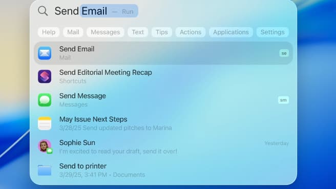Click the 'se' quick key badge
The width and height of the screenshot is (336, 189).
tap(284, 53)
